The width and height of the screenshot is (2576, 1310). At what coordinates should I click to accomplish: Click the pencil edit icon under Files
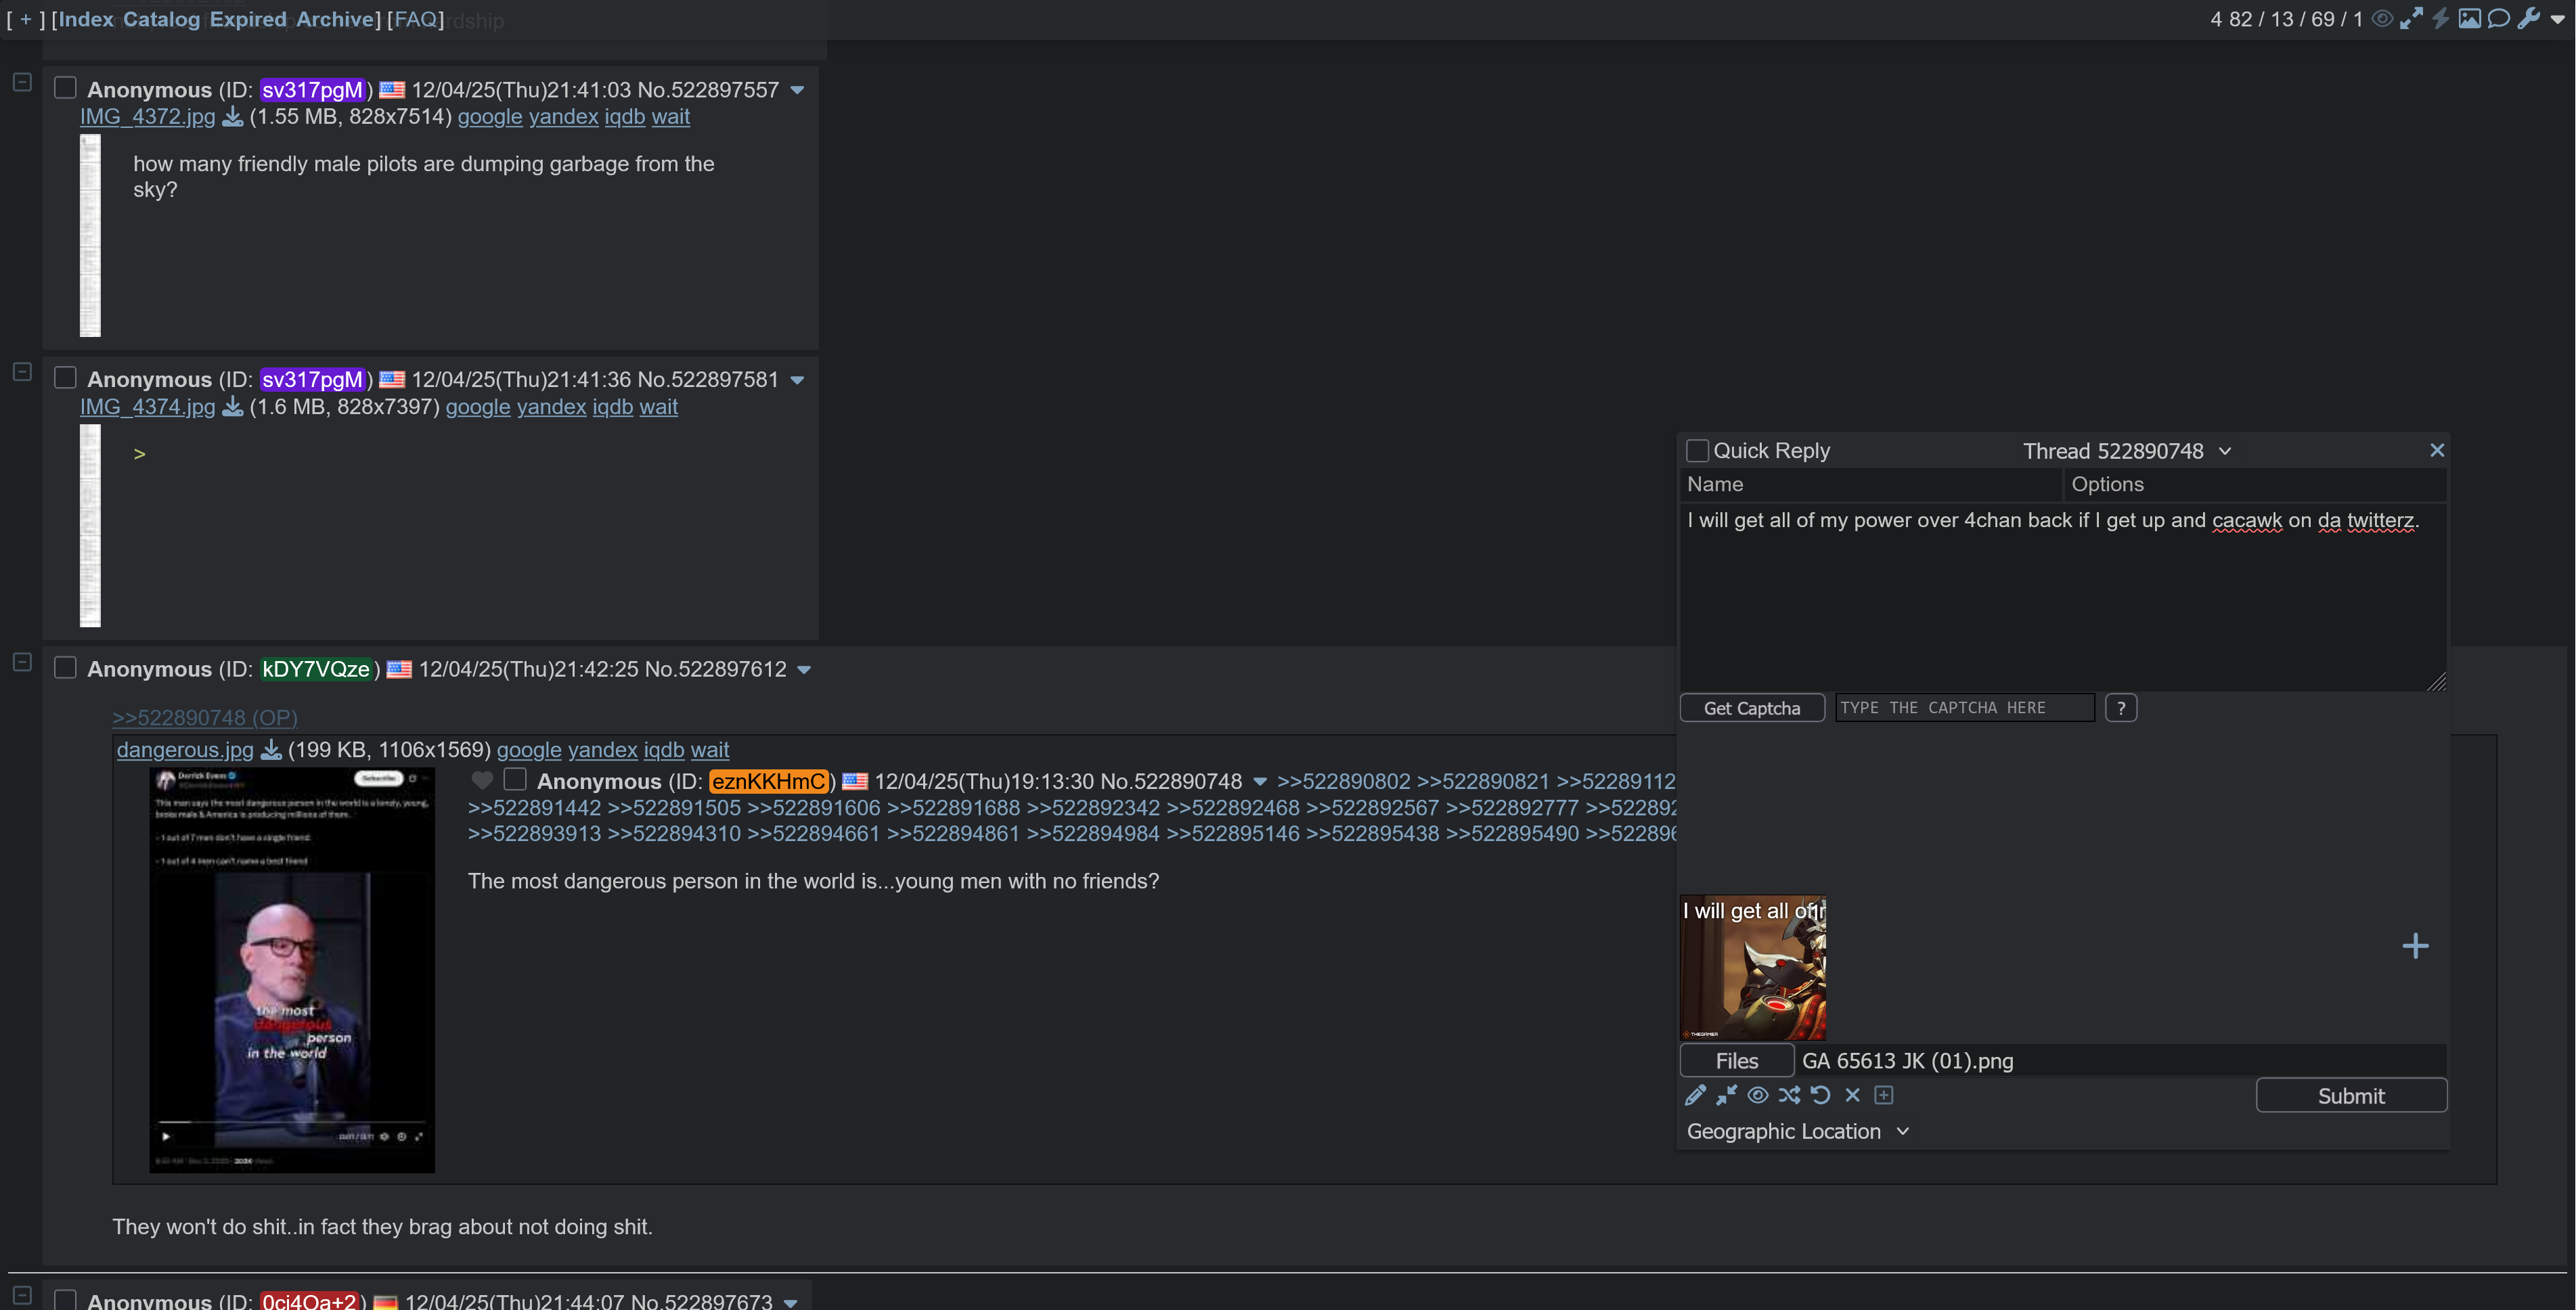point(1695,1095)
